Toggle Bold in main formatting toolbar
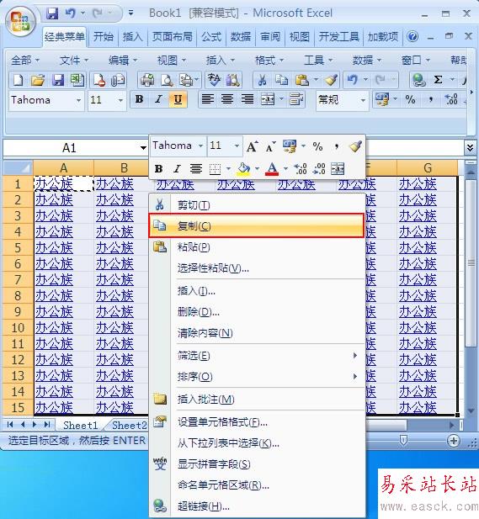Viewport: 479px width, 519px height. [x=140, y=99]
